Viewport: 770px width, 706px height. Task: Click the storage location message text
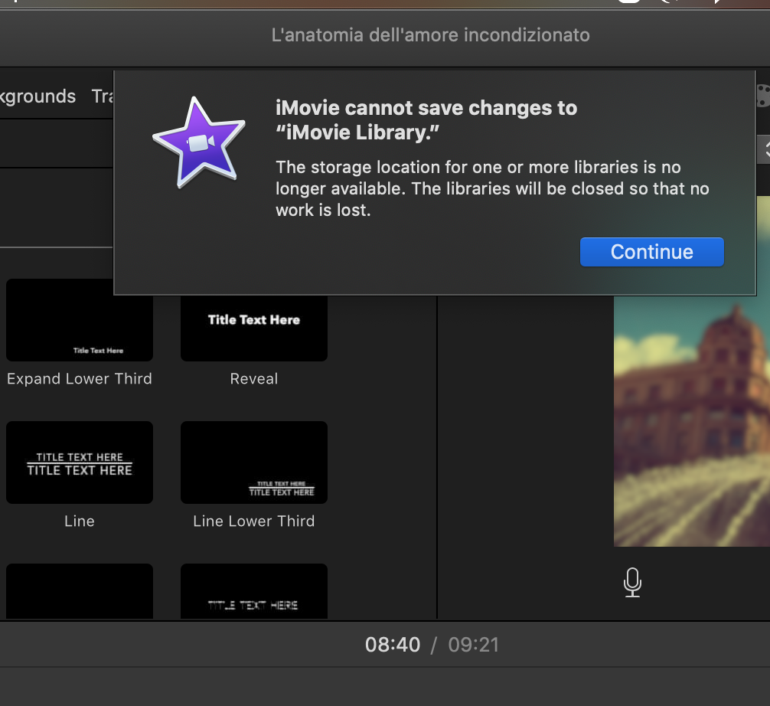(x=492, y=188)
